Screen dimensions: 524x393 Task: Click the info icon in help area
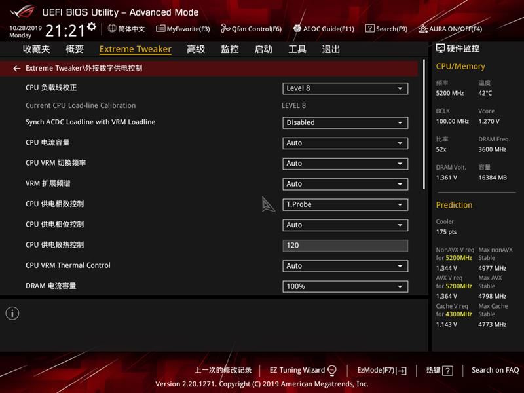coord(12,314)
